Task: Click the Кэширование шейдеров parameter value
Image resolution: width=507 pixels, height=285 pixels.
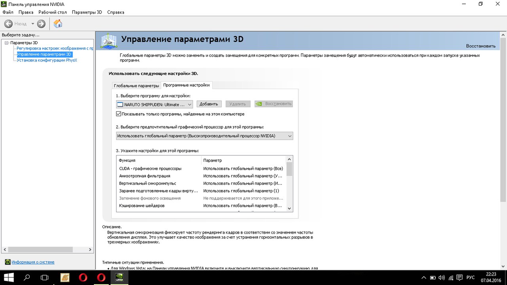Action: (x=243, y=205)
